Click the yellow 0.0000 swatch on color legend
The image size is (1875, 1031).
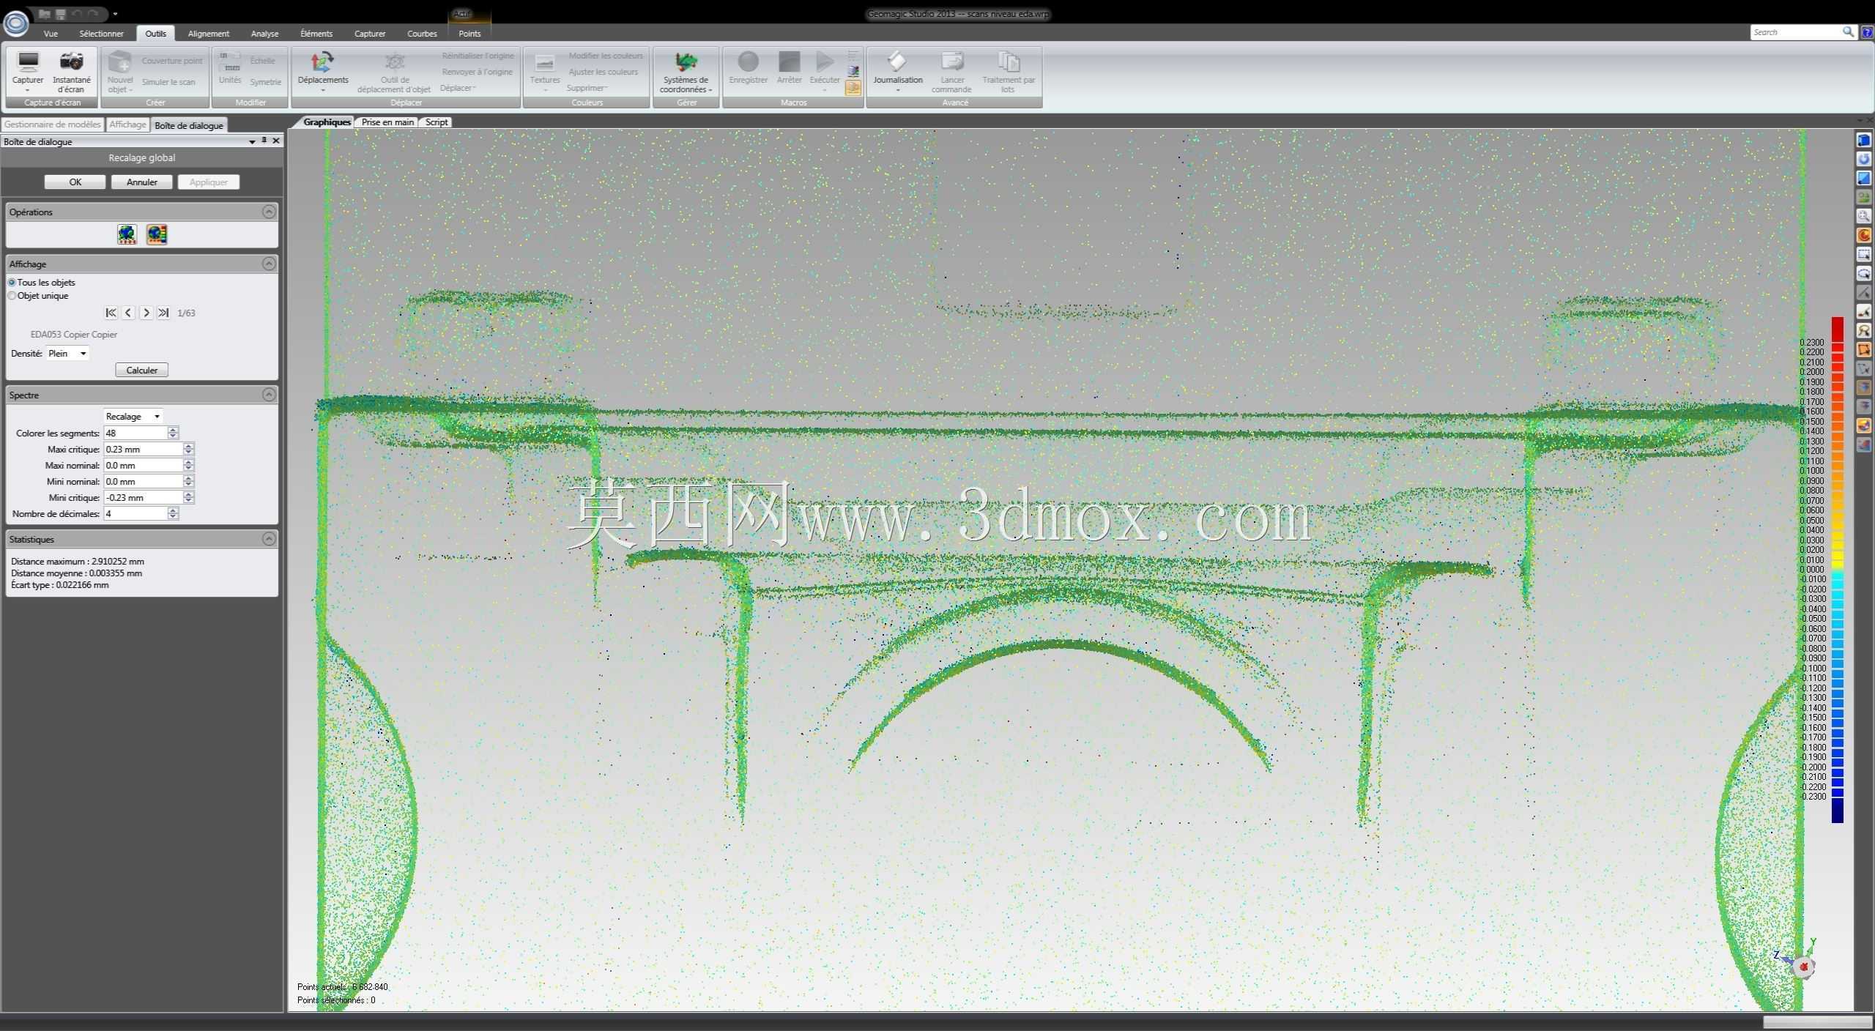(1838, 565)
